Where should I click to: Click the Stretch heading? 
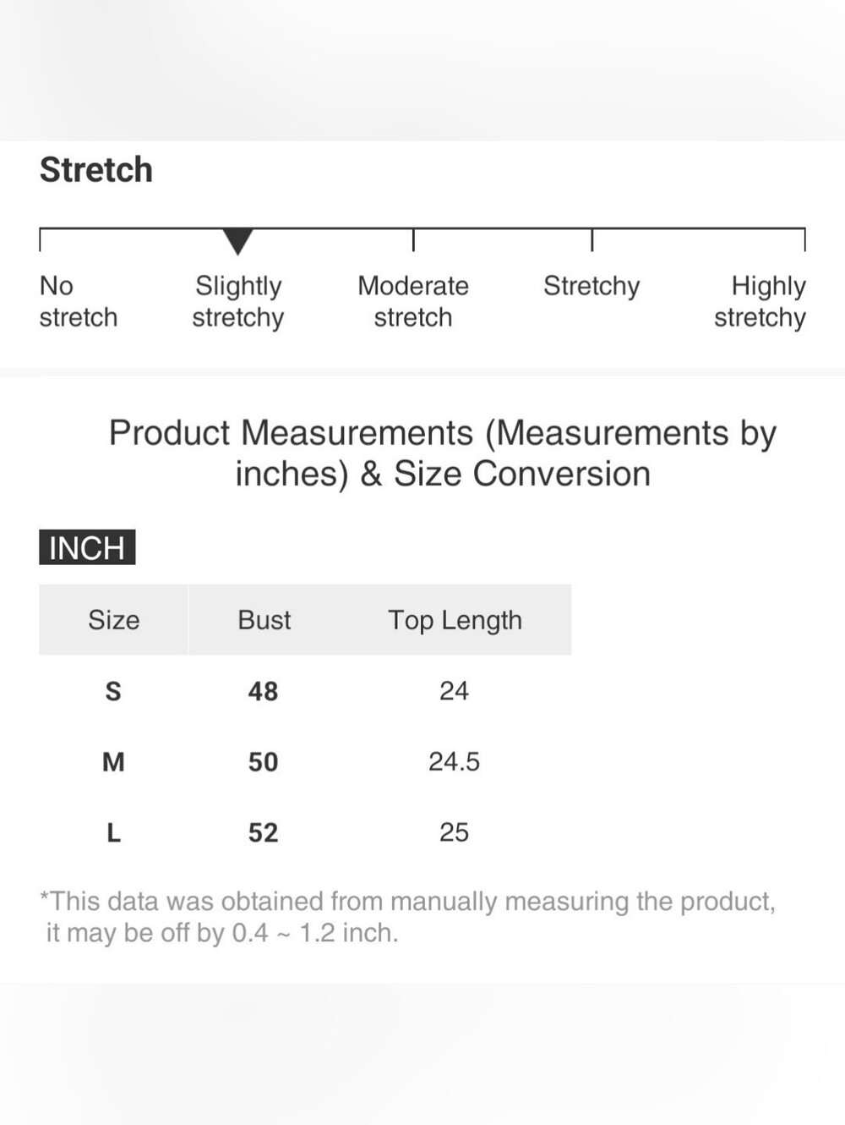click(x=96, y=170)
